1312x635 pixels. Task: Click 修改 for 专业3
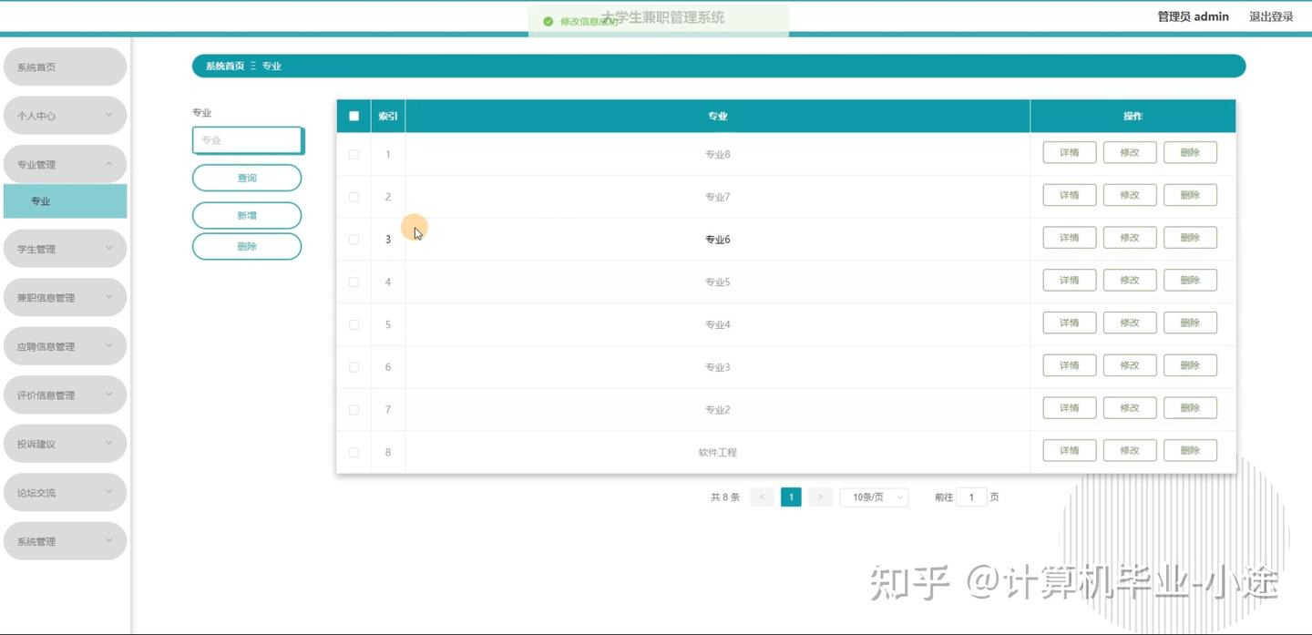(1130, 365)
